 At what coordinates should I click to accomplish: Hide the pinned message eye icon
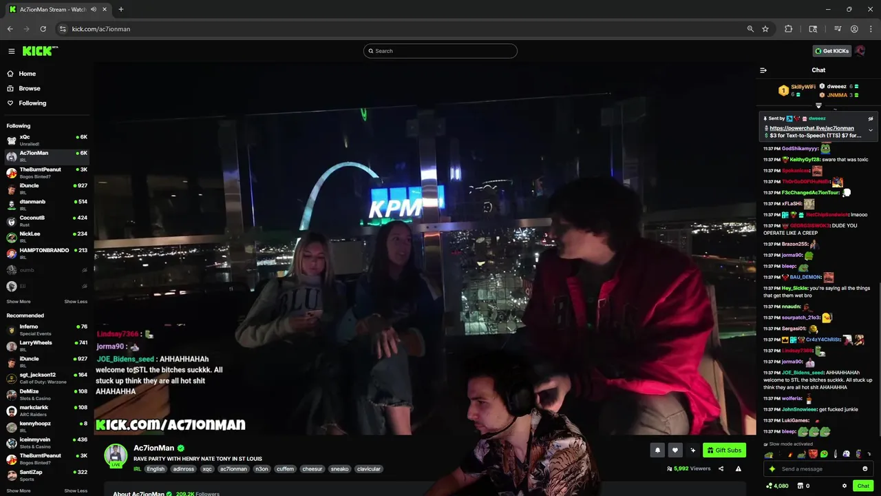click(x=870, y=118)
